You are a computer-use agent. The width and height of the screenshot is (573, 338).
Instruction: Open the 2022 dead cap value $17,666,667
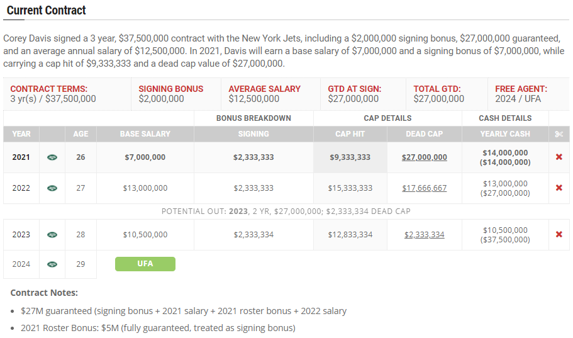(x=425, y=188)
